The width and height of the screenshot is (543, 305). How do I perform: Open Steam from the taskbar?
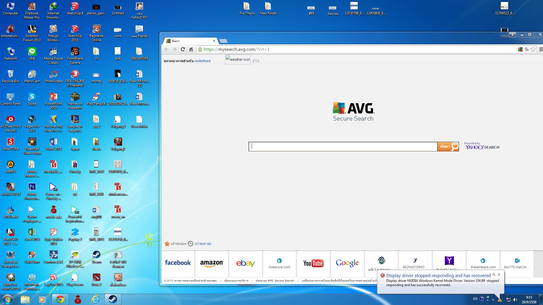[x=113, y=299]
